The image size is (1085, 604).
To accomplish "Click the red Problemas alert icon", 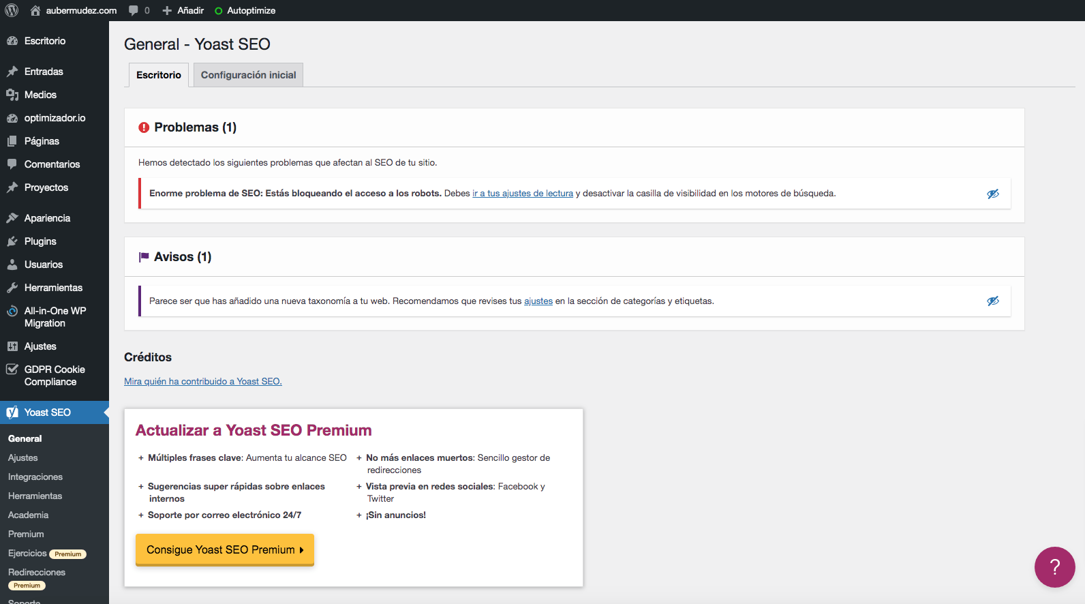I will pyautogui.click(x=144, y=127).
